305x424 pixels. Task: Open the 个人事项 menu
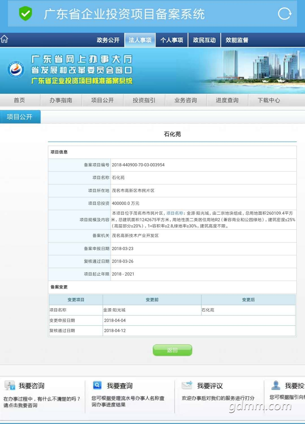172,40
